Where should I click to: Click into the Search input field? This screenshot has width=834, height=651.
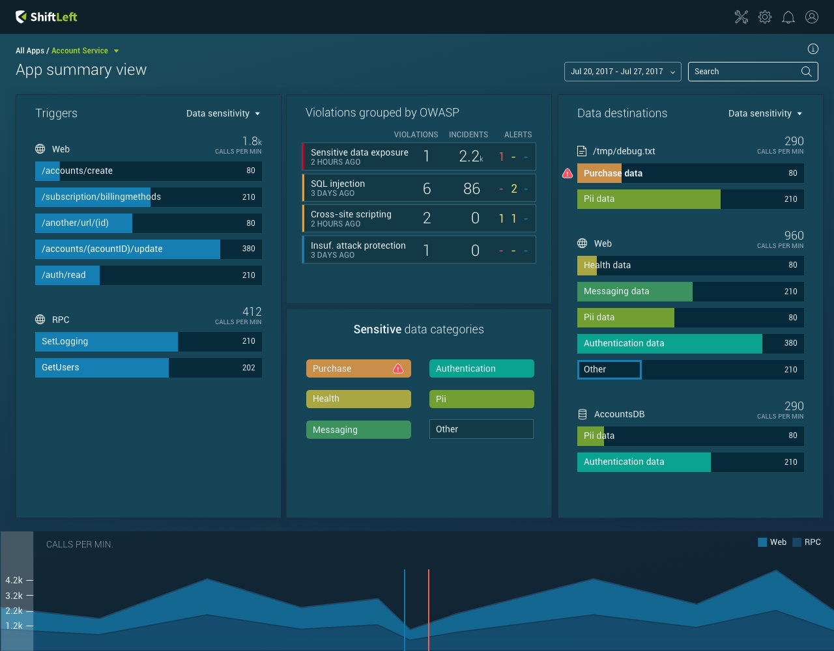click(x=743, y=72)
